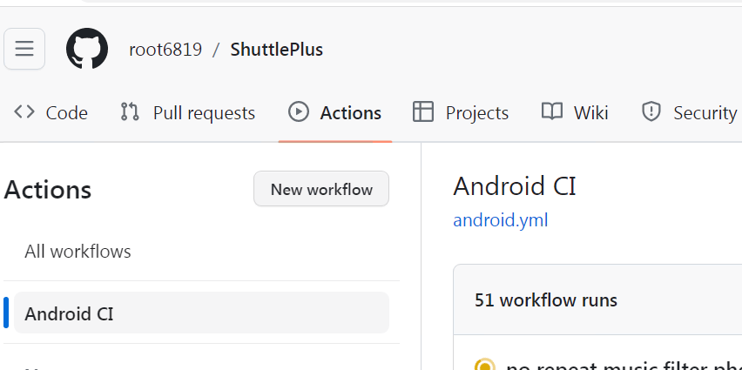Viewport: 742px width, 370px height.
Task: Click the Code angle-brackets icon
Action: (24, 112)
